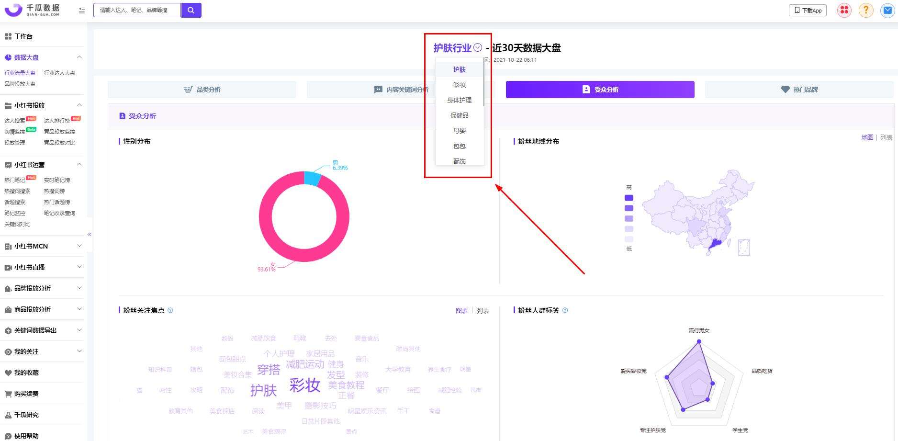Viewport: 898px width, 441px height.
Task: Expand the 小红书直播 section
Action: [79, 267]
